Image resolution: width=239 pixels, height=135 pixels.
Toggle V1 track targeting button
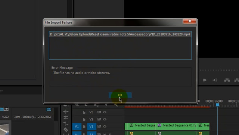pyautogui.click(x=91, y=126)
